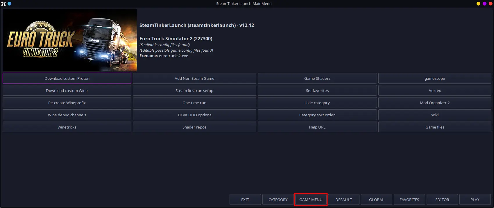
Task: Click the Exename eurotrucks2.exe text
Action: pos(164,56)
